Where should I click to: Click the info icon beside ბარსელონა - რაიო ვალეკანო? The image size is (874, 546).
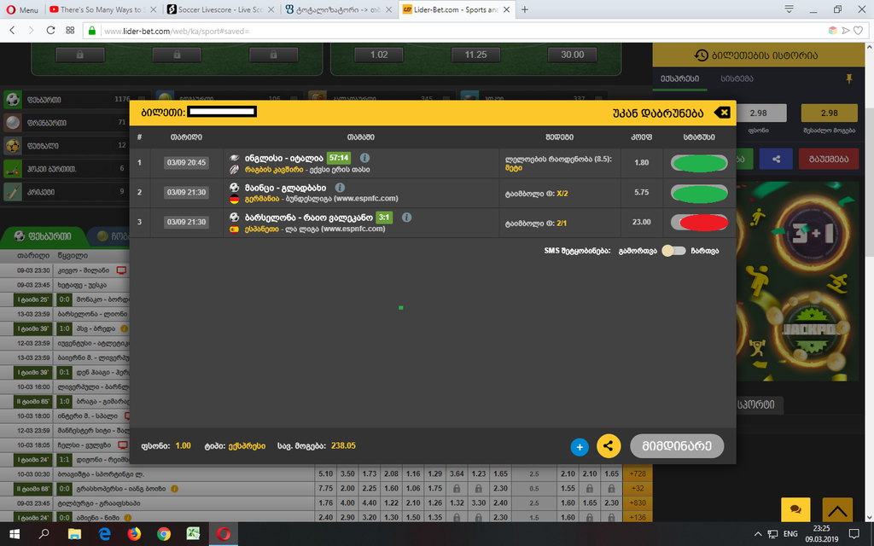tap(407, 218)
